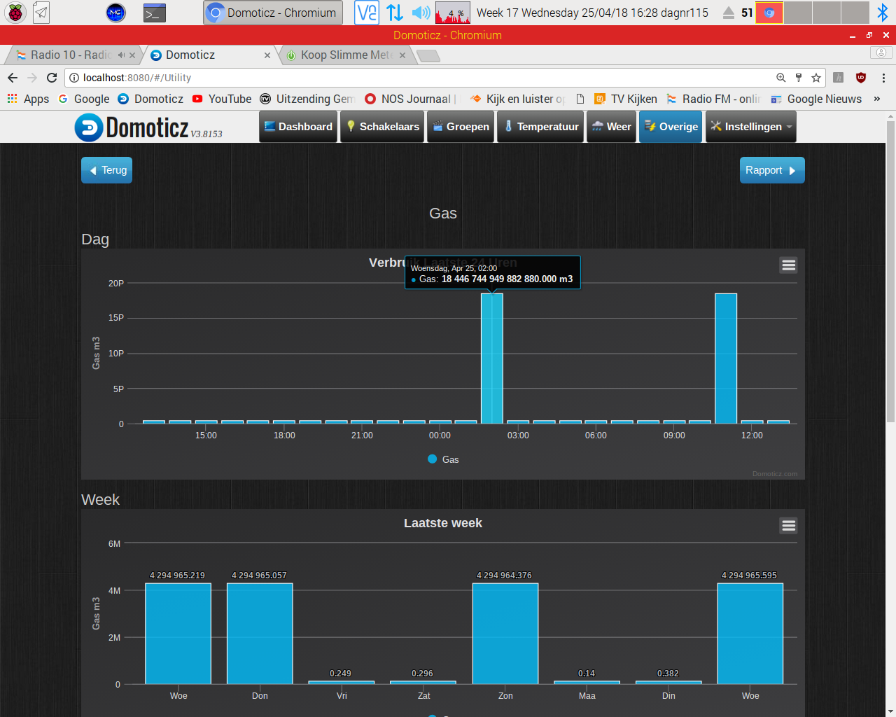Go back in browser history
Screen dimensions: 896x717
tap(13, 78)
